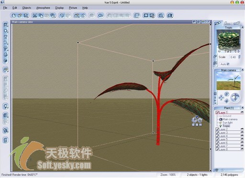Image resolution: width=245 pixels, height=178 pixels.
Task: Click the camera zoom control above pan
Action: (227, 94)
